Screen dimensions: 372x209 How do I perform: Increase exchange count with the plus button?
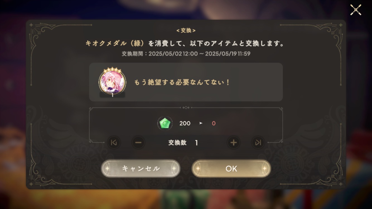tap(234, 143)
